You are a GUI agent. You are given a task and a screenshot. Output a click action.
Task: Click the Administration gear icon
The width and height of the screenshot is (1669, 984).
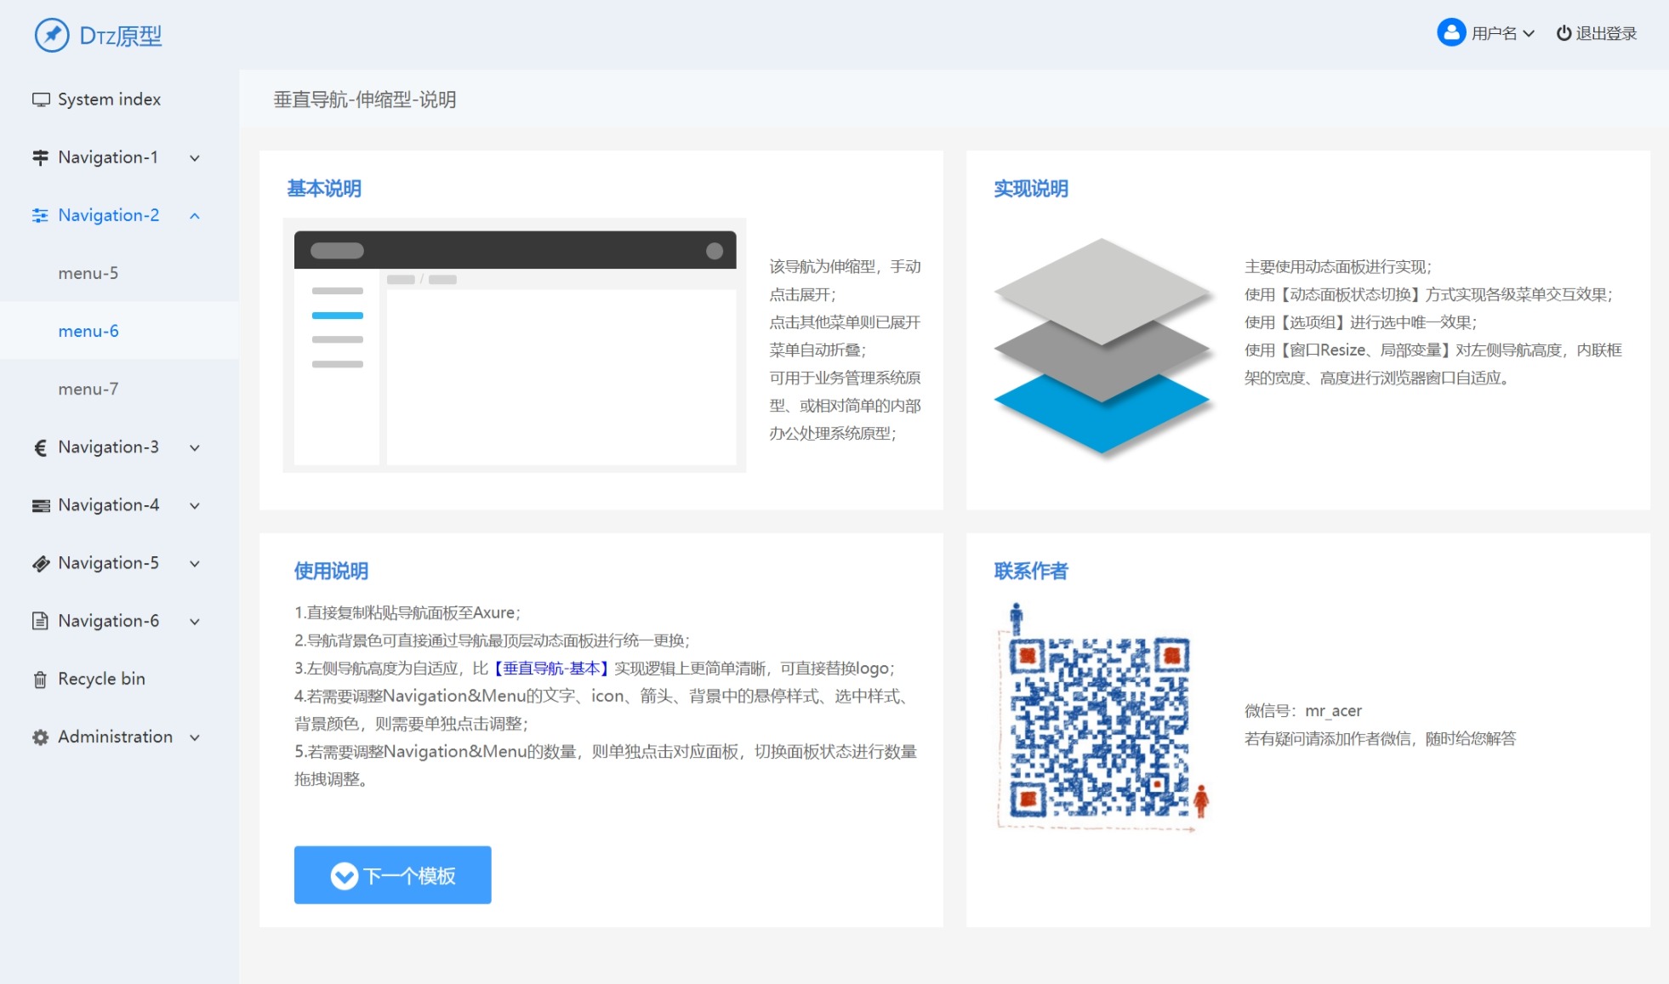point(40,737)
